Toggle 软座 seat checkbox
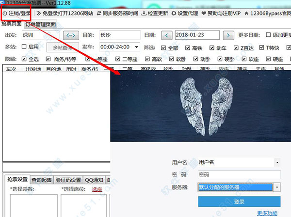291x217 pixels. pos(244,59)
